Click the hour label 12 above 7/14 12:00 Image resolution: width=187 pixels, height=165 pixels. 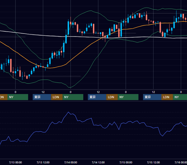98,92
